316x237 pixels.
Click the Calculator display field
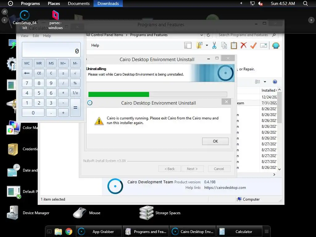coord(51,50)
